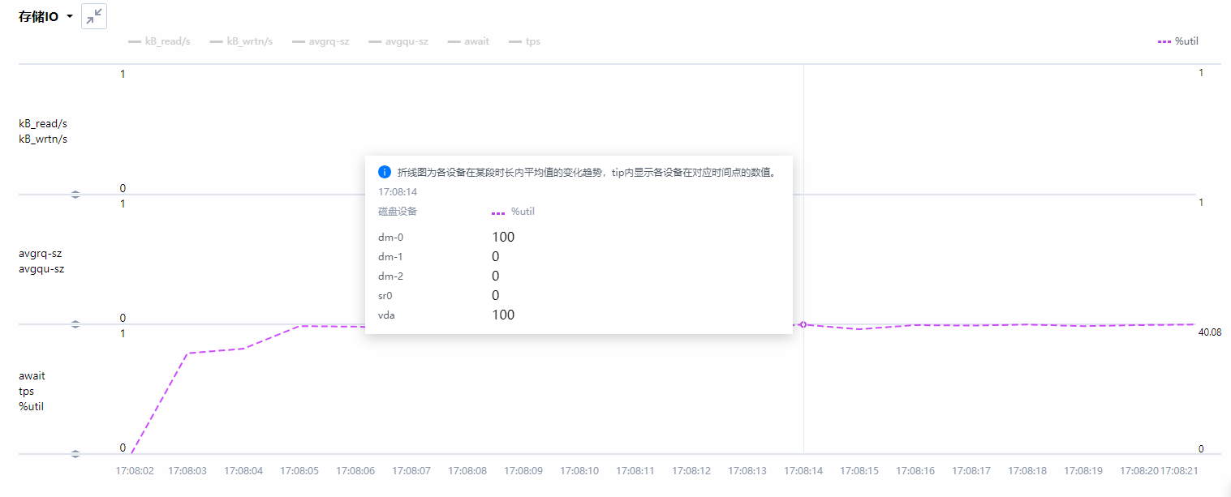This screenshot has width=1231, height=497.
Task: Click the 17:08:18 time axis label
Action: click(1027, 470)
